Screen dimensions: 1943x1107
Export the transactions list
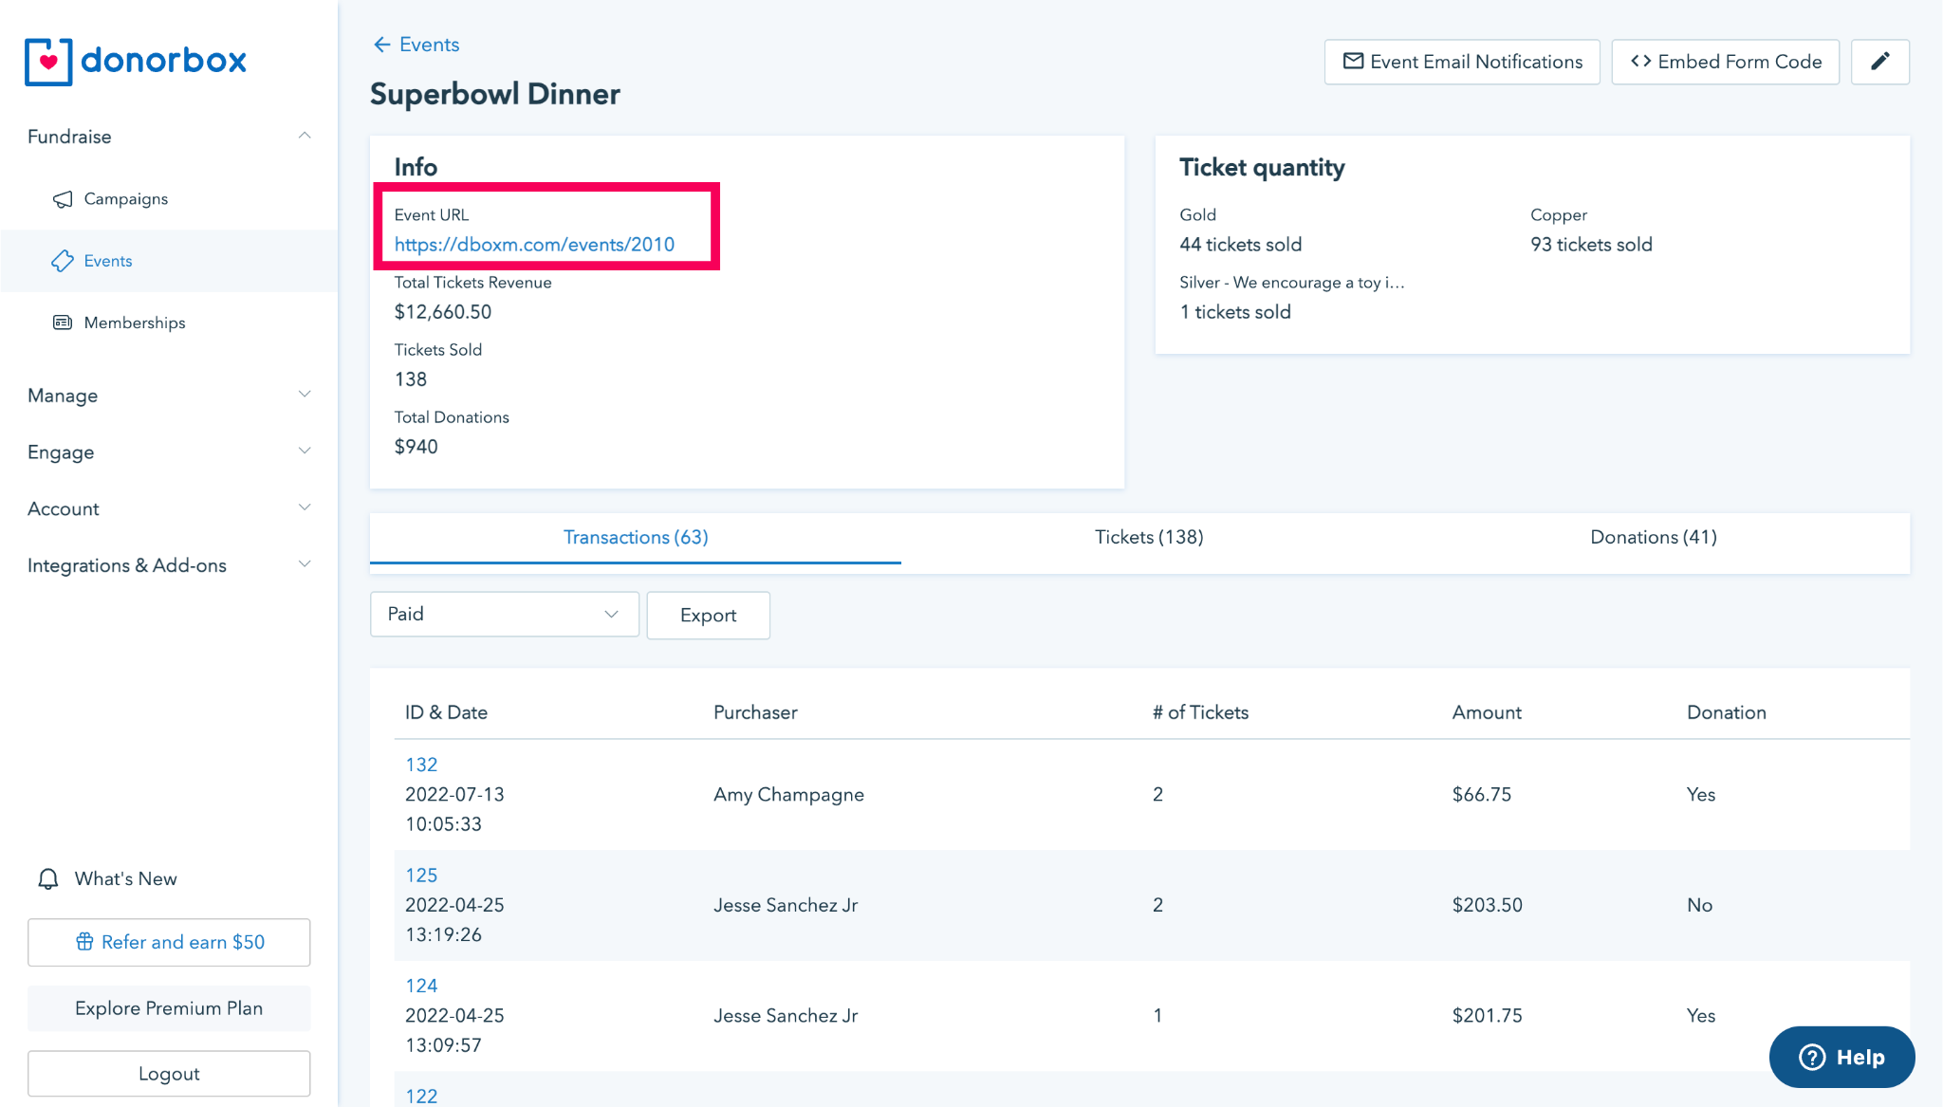point(708,616)
